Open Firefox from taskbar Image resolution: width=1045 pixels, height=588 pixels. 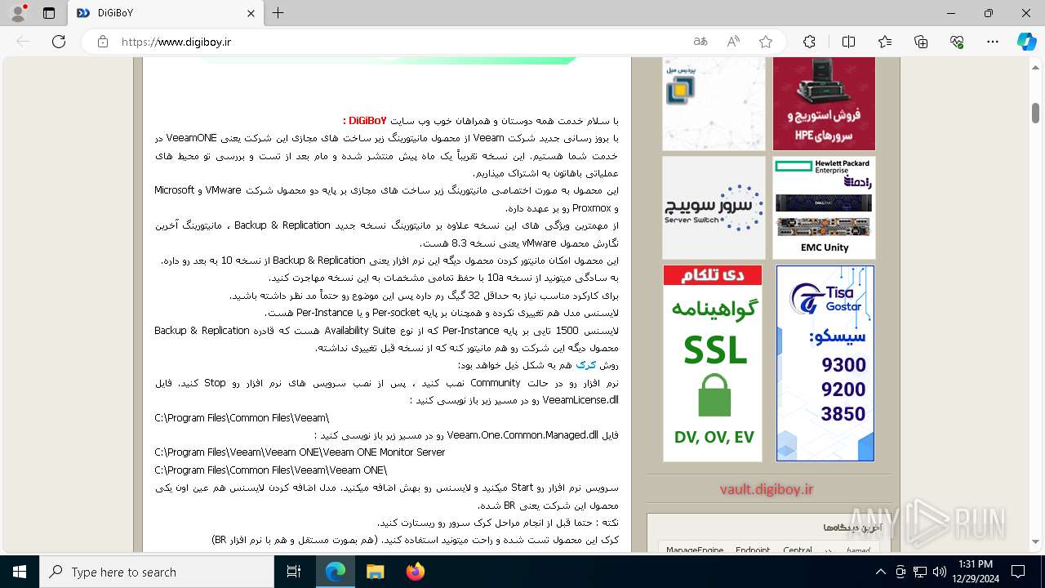point(415,572)
